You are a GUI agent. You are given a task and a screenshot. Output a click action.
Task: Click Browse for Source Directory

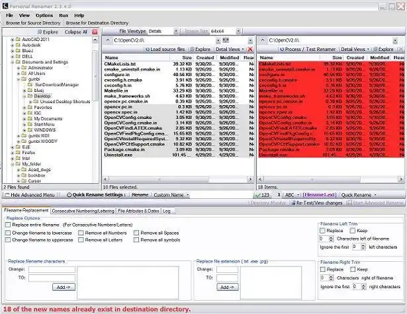pyautogui.click(x=33, y=23)
